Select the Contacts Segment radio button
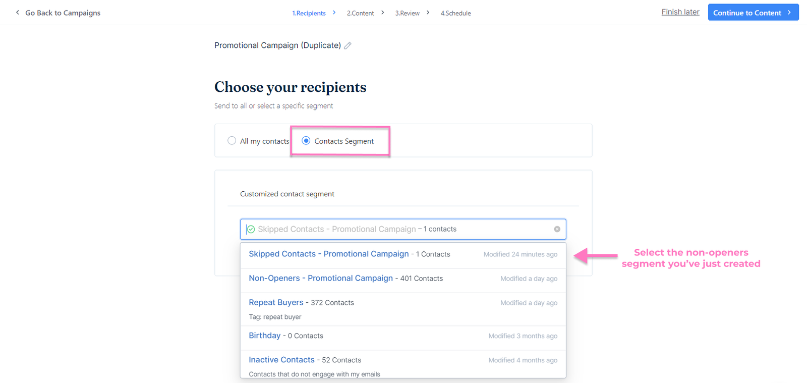Image resolution: width=807 pixels, height=383 pixels. (x=306, y=141)
